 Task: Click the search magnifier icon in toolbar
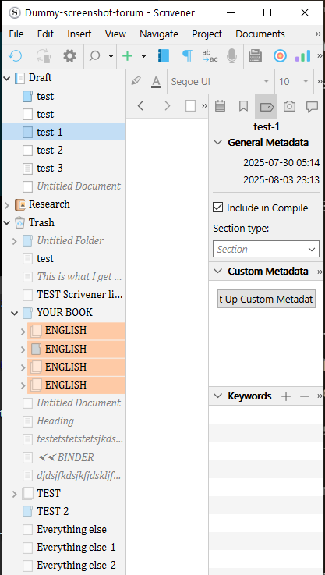[95, 56]
